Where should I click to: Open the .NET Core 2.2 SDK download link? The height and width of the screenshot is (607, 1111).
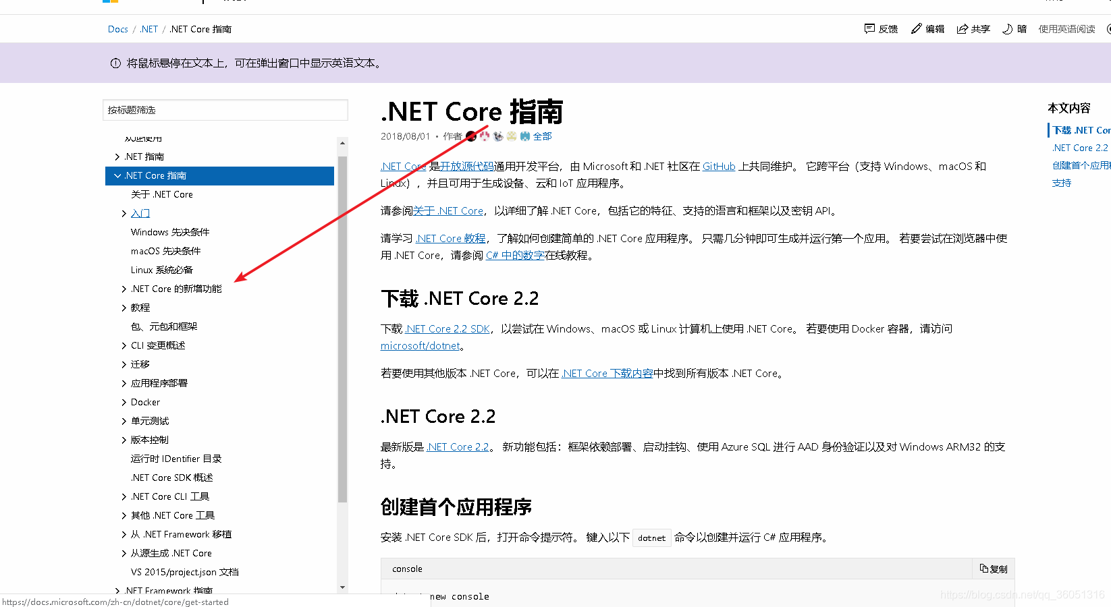point(448,328)
